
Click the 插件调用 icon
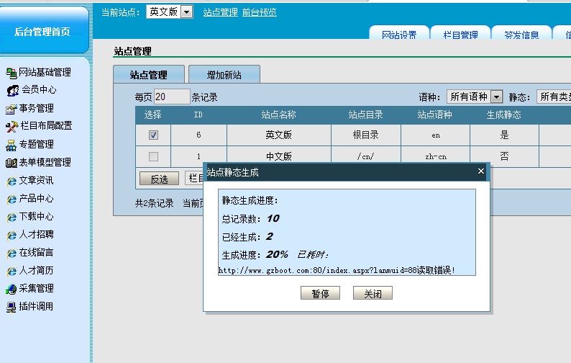click(11, 307)
